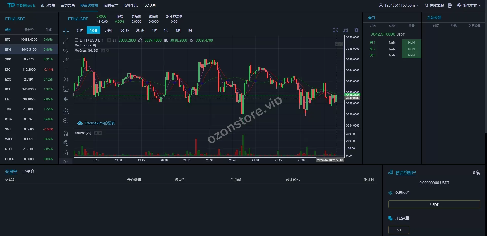Enter fullscreen chart mode
487x236 pixels.
point(336,30)
